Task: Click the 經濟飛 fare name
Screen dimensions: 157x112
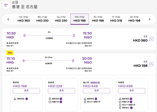Action: [x=51, y=83]
